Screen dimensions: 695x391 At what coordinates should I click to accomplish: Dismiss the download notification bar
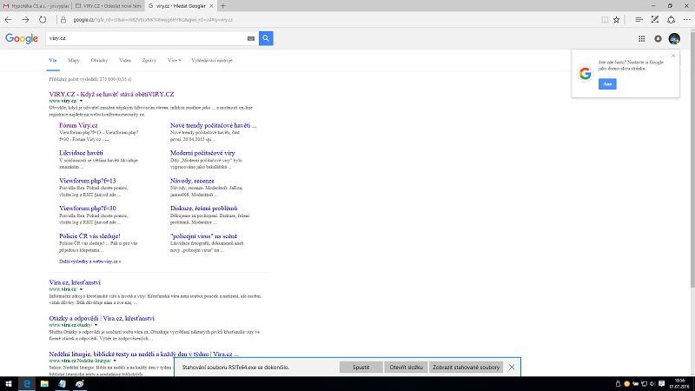click(x=512, y=367)
